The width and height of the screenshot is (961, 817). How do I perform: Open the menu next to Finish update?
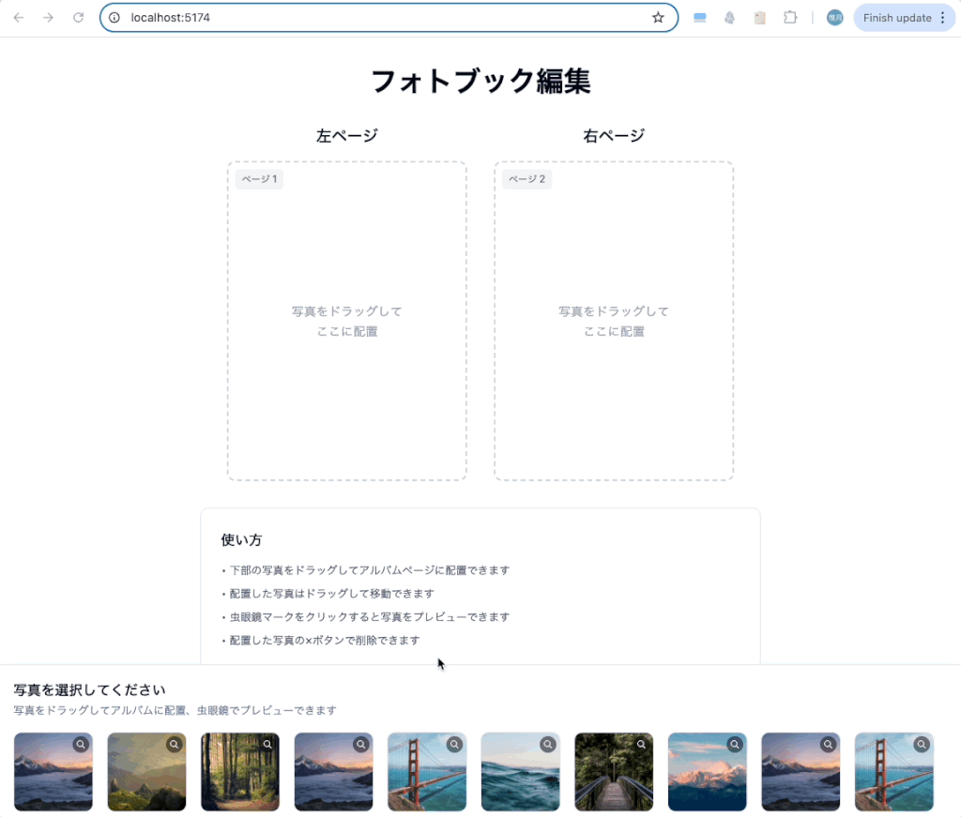[943, 17]
